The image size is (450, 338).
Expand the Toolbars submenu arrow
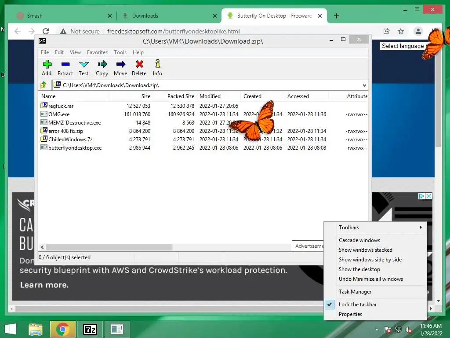click(421, 228)
